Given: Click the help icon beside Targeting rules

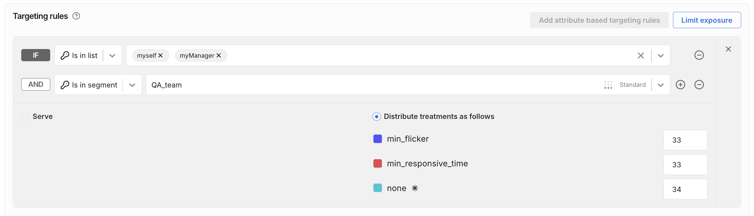Looking at the screenshot, I should [76, 16].
